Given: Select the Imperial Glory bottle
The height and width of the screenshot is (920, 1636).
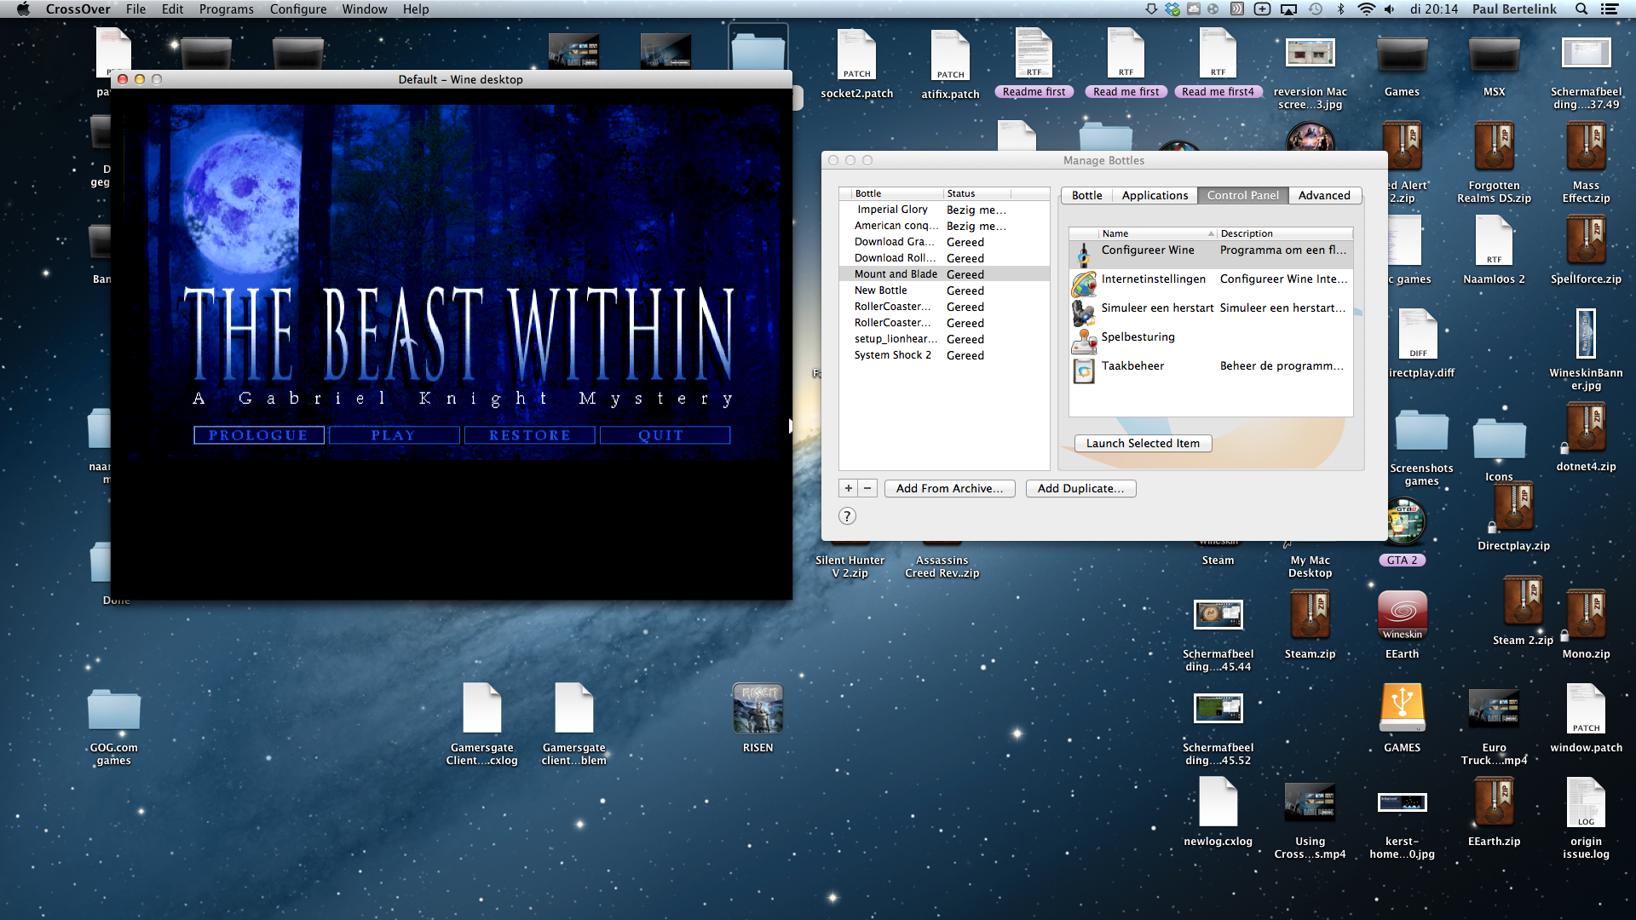Looking at the screenshot, I should (x=944, y=210).
